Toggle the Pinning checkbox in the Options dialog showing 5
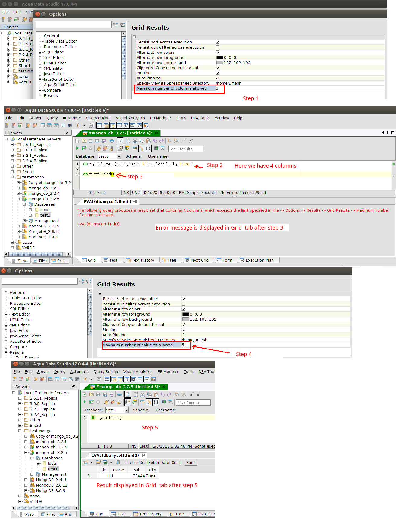Screen dimensions: 396x527 pos(184,329)
